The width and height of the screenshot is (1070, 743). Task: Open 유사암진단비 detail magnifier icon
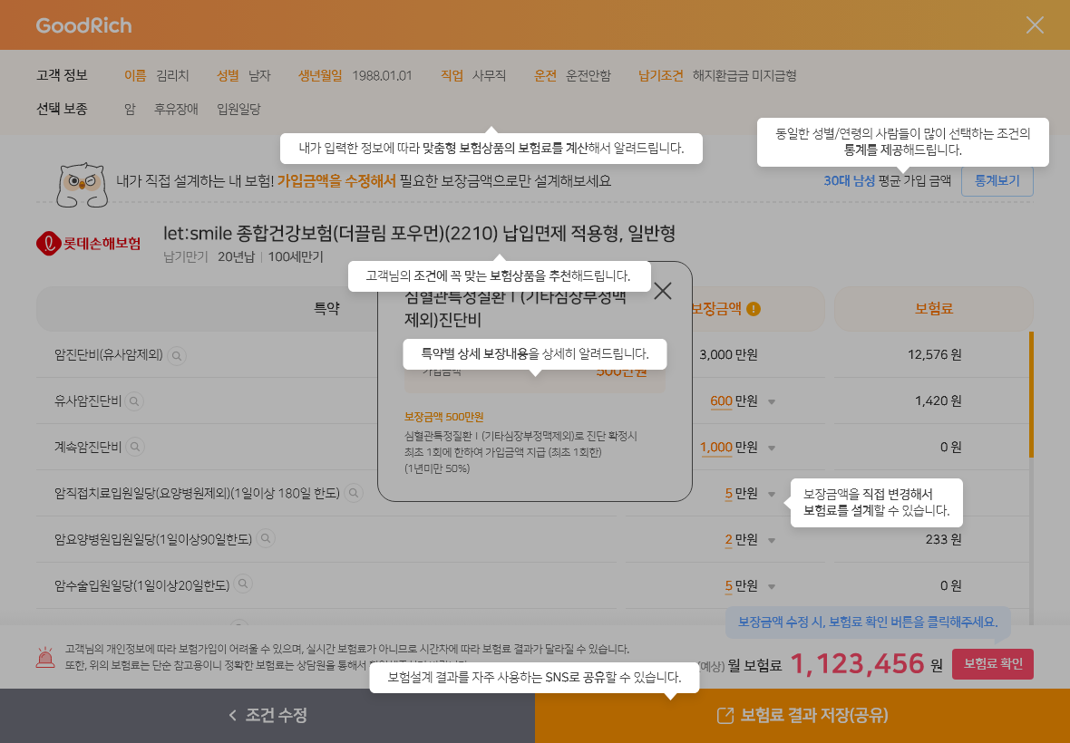[x=134, y=400]
